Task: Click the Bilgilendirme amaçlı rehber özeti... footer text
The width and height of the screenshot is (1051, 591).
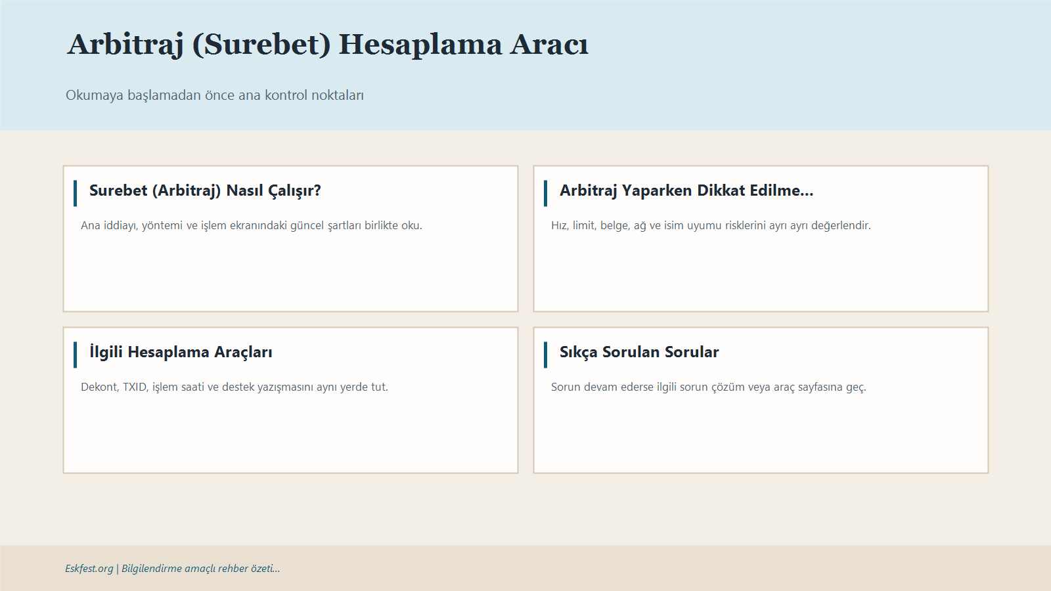Action: (x=201, y=569)
